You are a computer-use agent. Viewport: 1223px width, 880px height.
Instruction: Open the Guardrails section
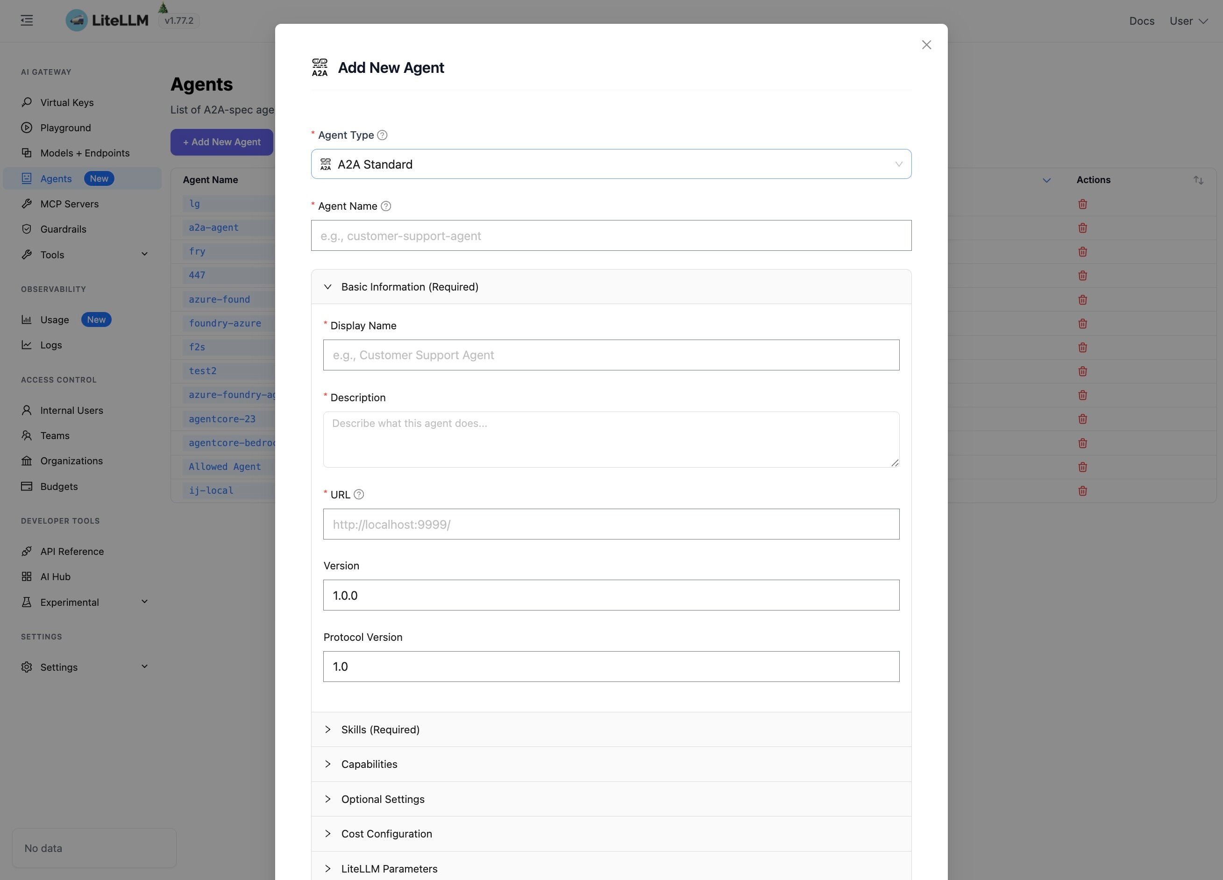point(63,228)
